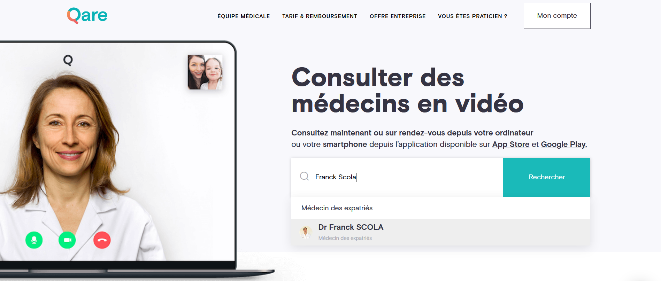Open Tarif & Remboursement page
This screenshot has width=661, height=281.
click(320, 16)
